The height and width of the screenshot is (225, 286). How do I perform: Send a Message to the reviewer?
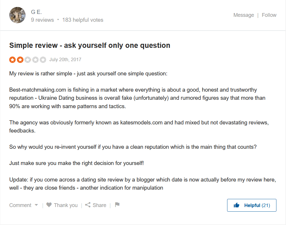point(244,15)
